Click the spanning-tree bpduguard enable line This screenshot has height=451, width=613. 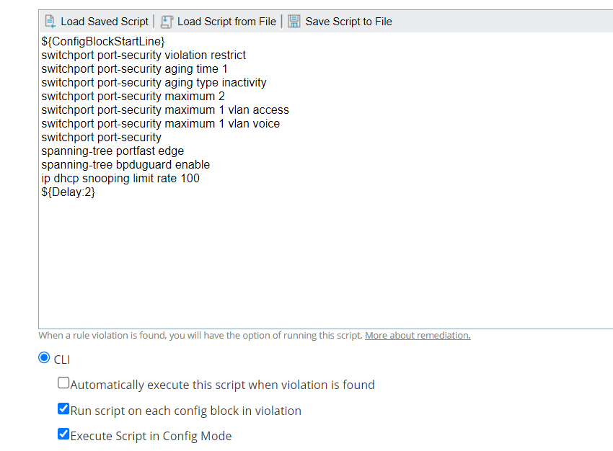coord(125,165)
